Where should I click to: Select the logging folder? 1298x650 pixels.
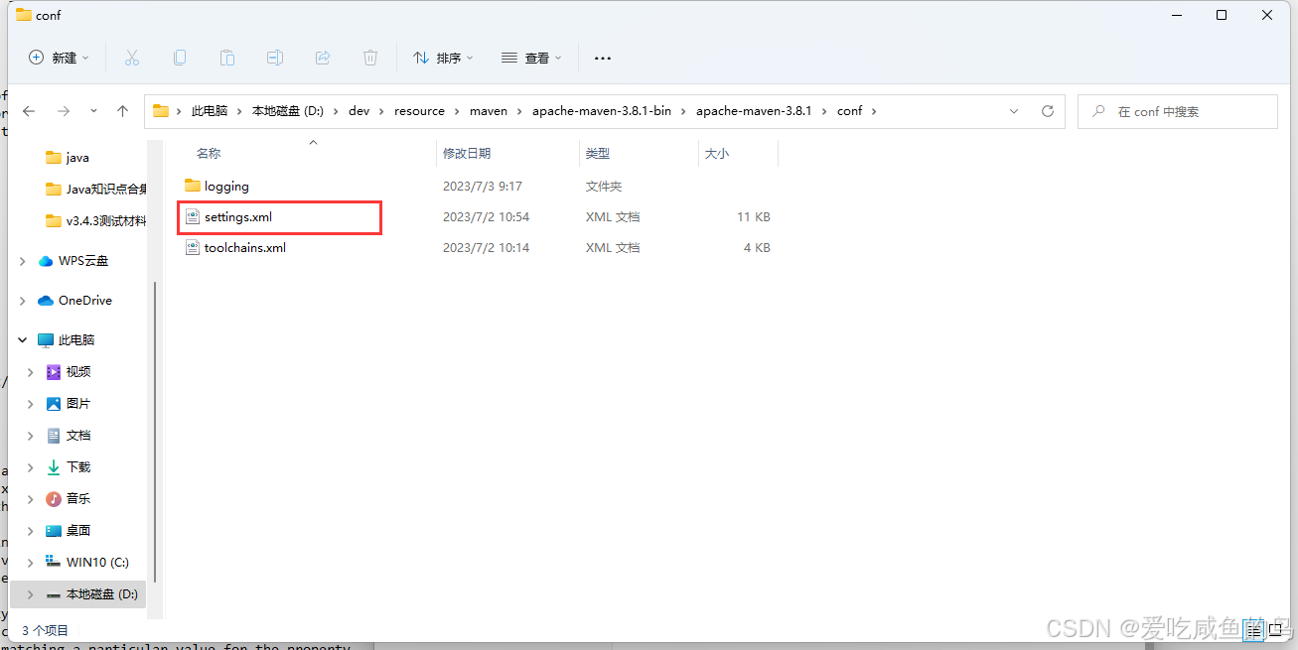226,187
